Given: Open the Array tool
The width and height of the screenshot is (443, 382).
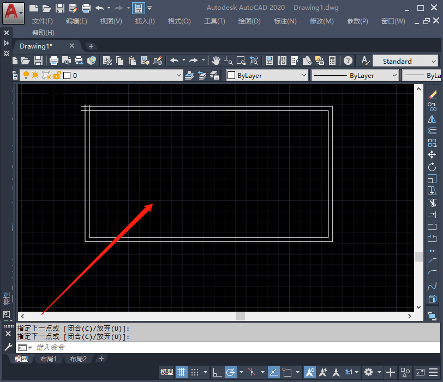Looking at the screenshot, I should (x=432, y=143).
